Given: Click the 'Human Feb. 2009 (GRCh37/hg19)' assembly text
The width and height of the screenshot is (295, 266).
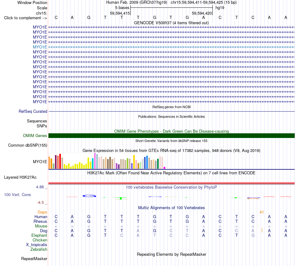Looking at the screenshot, I should tap(137, 2).
